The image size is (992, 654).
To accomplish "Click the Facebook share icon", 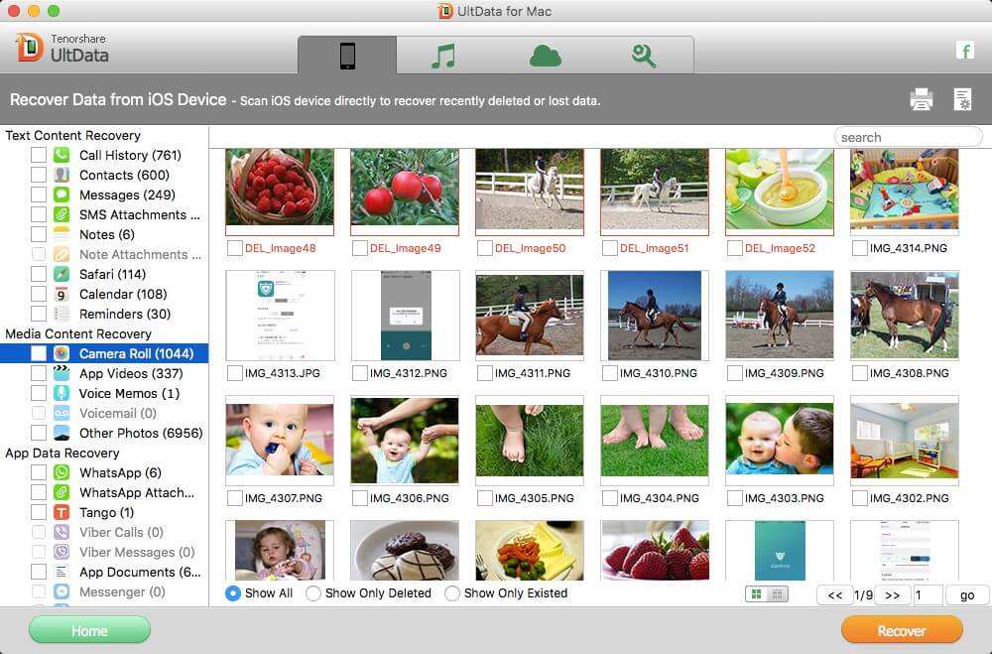I will [x=965, y=50].
